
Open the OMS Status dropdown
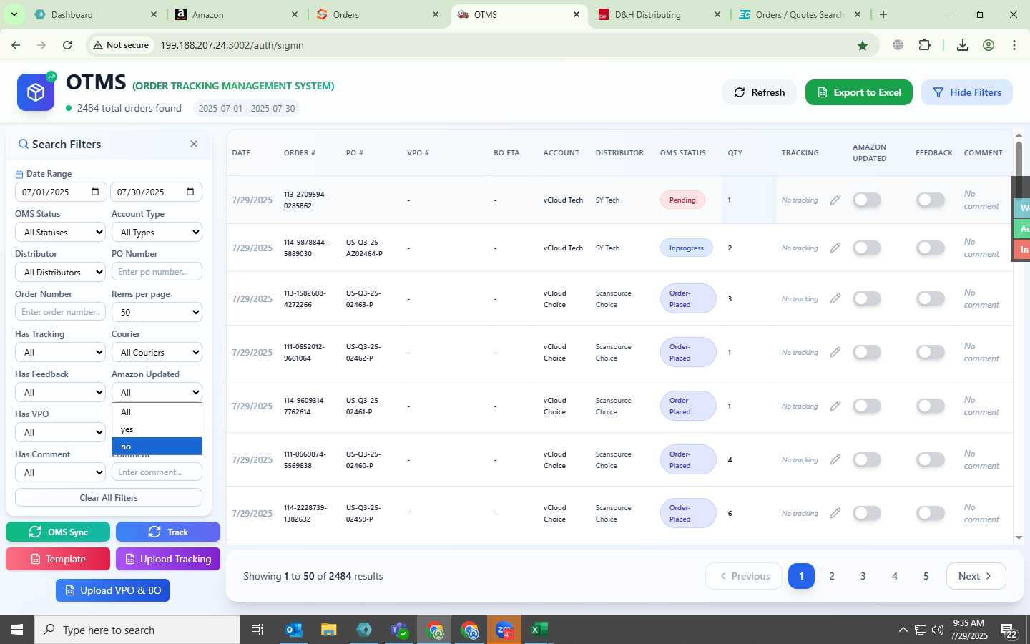pyautogui.click(x=60, y=232)
